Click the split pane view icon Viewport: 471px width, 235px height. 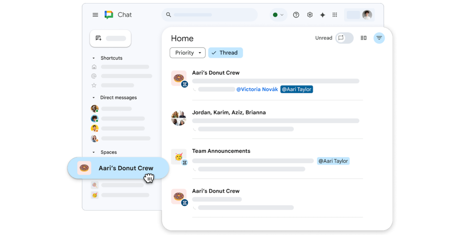(x=363, y=38)
